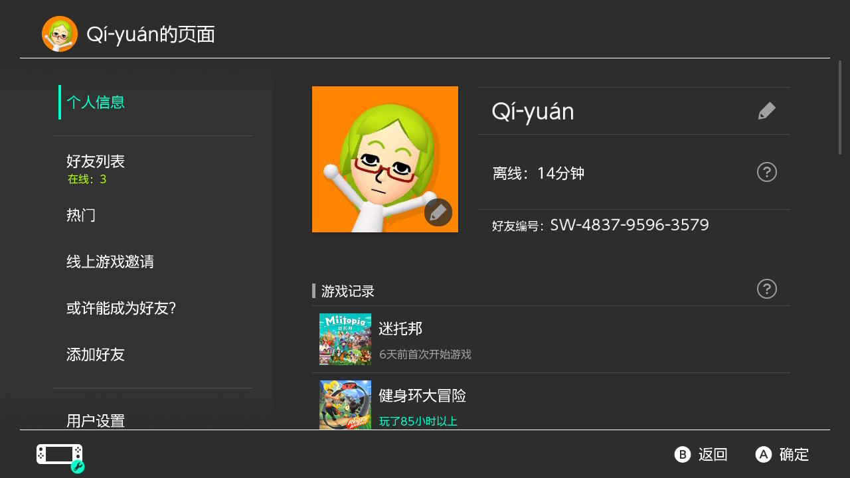The height and width of the screenshot is (478, 850).
Task: Click the B button icon for 返回
Action: pyautogui.click(x=683, y=454)
